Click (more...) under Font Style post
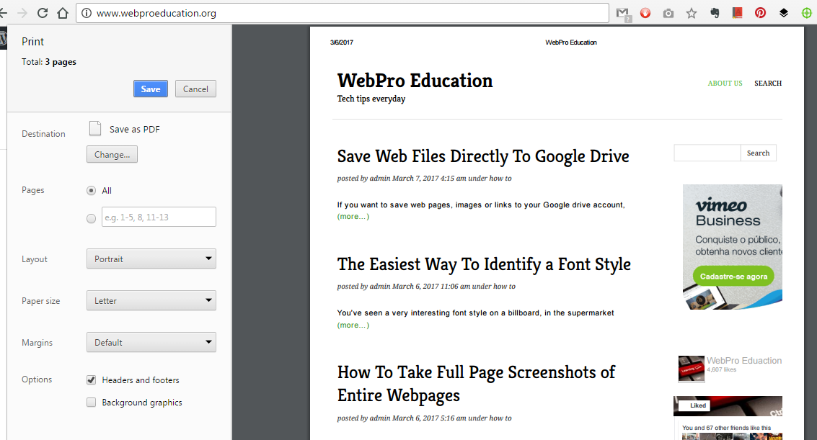Viewport: 817px width, 440px height. [x=353, y=325]
